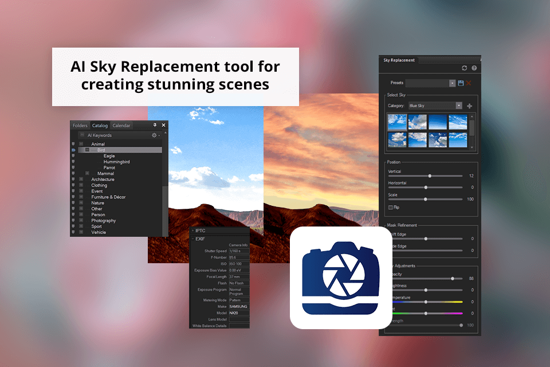The width and height of the screenshot is (550, 367).
Task: Select the Furniture & Décor keyword
Action: point(108,197)
